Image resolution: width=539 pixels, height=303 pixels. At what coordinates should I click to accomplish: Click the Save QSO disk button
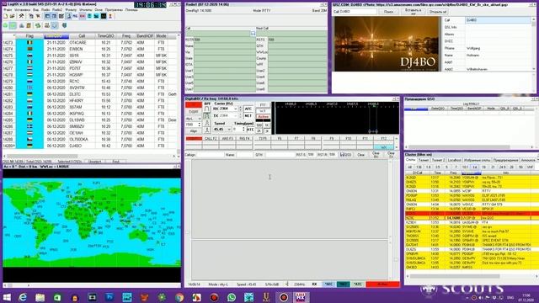click(x=346, y=155)
